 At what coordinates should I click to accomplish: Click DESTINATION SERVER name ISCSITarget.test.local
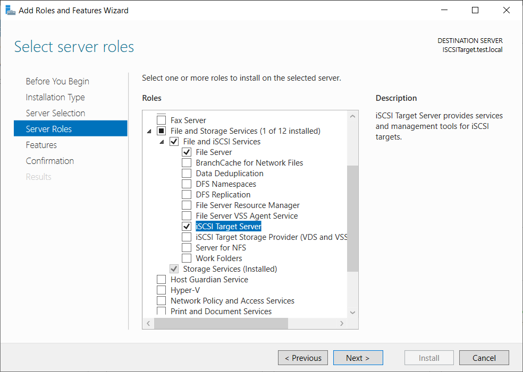pos(473,50)
